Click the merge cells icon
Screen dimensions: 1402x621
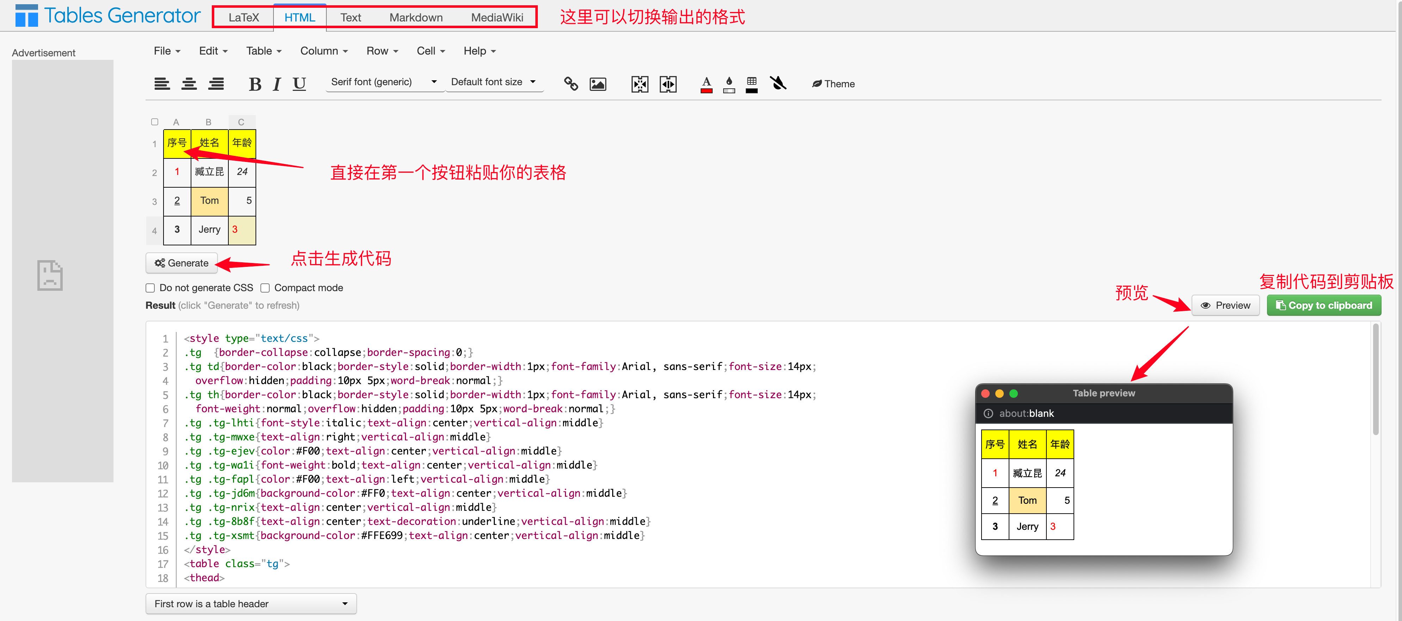point(639,84)
